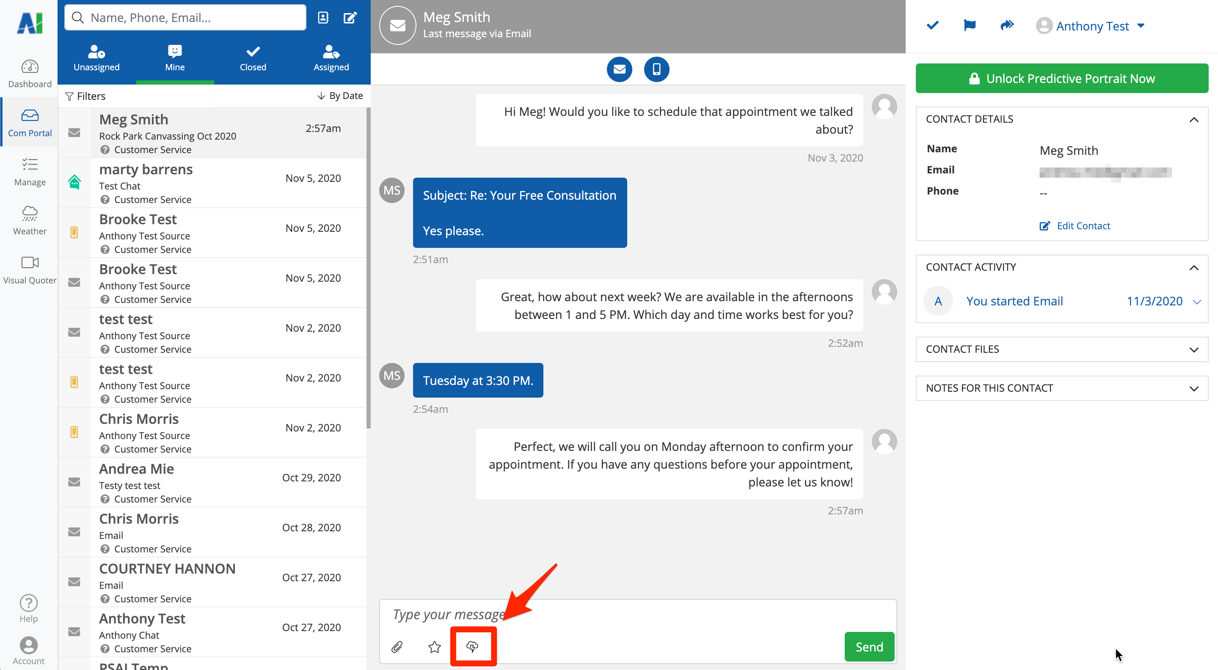Click the compose new message icon
This screenshot has height=670, width=1218.
[x=350, y=18]
